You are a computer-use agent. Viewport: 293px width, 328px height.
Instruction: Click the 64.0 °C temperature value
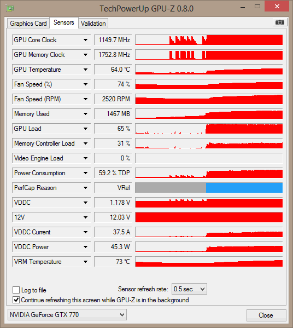coord(113,70)
